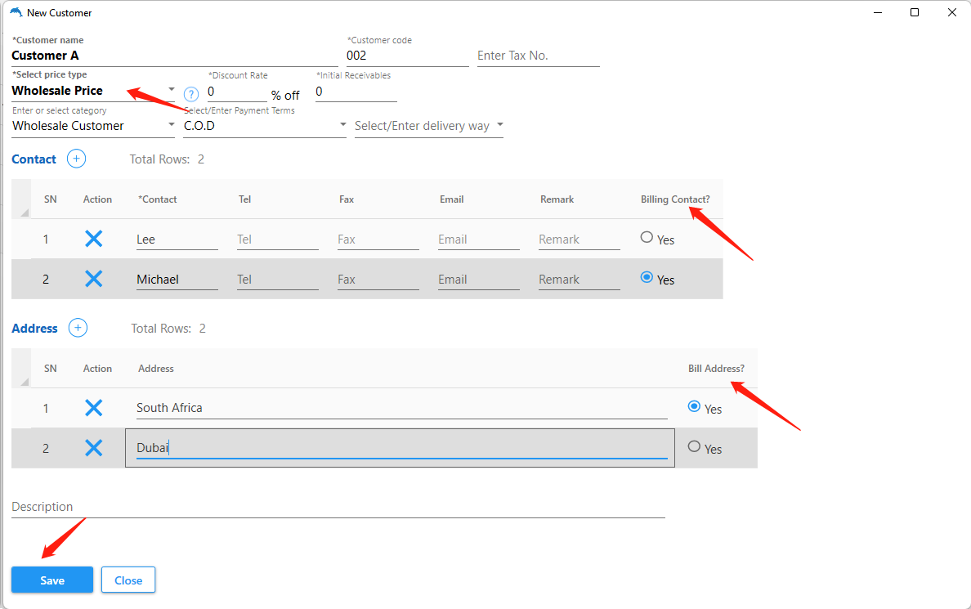Image resolution: width=971 pixels, height=609 pixels.
Task: Select Michael as billing contact
Action: [x=647, y=278]
